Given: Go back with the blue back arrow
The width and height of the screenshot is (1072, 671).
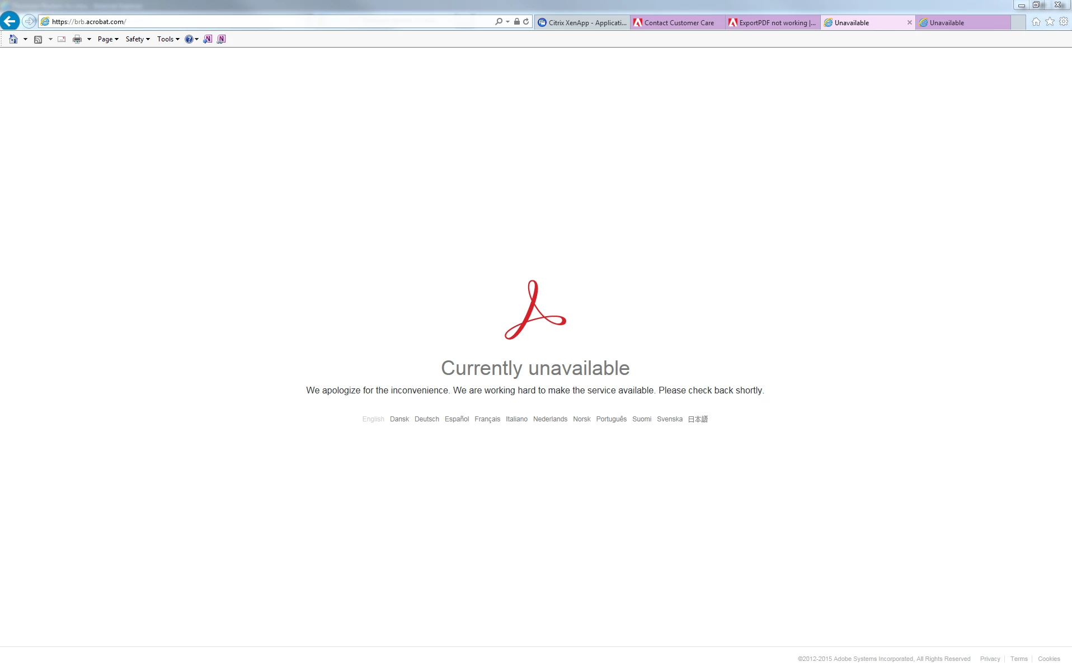Looking at the screenshot, I should point(10,21).
